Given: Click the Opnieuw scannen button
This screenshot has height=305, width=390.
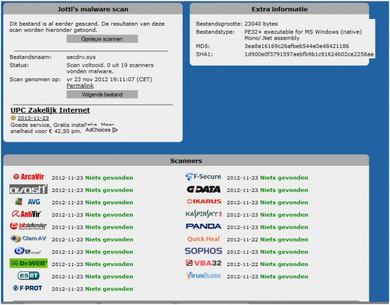Looking at the screenshot, I should click(x=102, y=39).
